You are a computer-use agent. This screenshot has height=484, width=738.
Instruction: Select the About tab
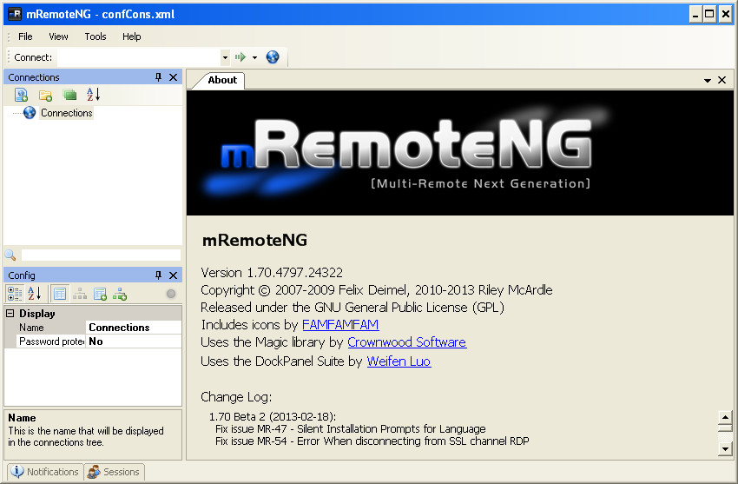click(x=222, y=80)
